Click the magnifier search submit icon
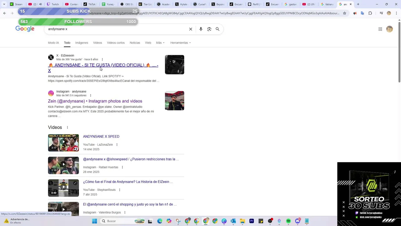This screenshot has width=401, height=226. click(x=217, y=29)
